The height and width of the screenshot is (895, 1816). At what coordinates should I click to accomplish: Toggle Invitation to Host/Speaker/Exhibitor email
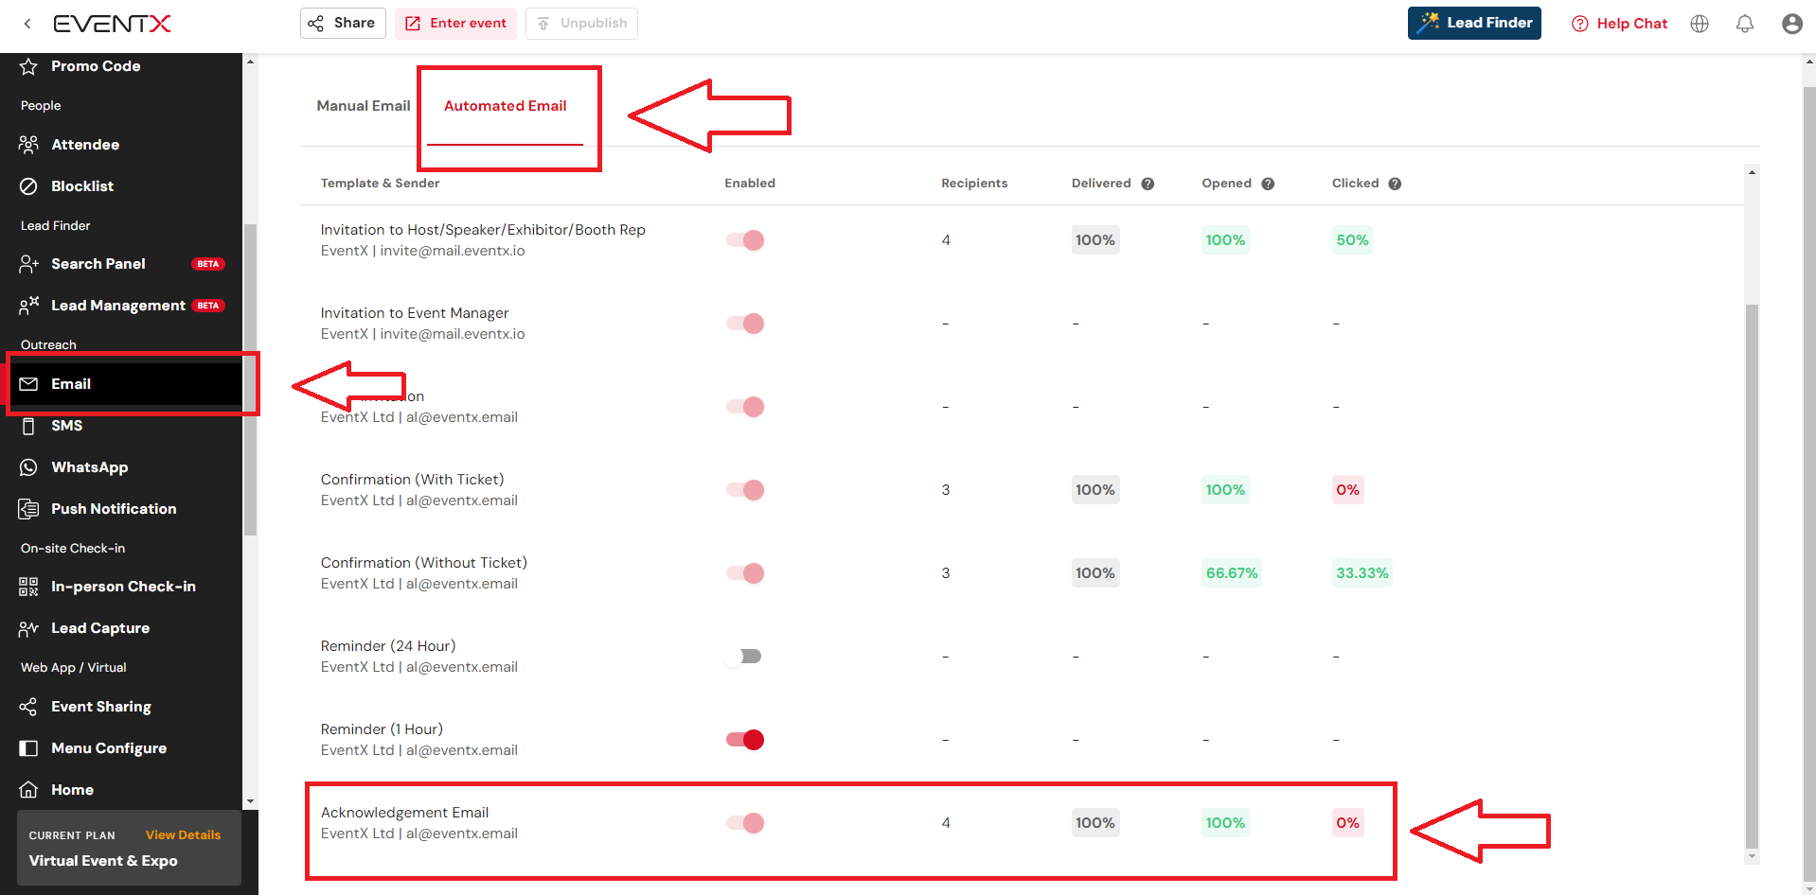(x=745, y=240)
